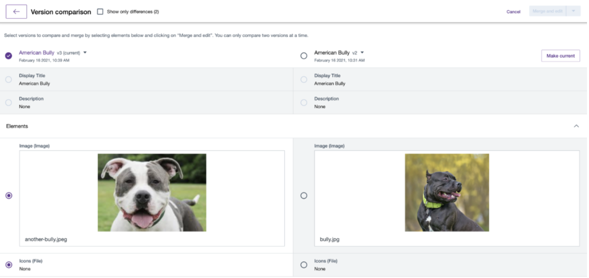Open Merge and edit dropdown arrow
Viewport: 589px width, 278px height.
click(x=573, y=11)
